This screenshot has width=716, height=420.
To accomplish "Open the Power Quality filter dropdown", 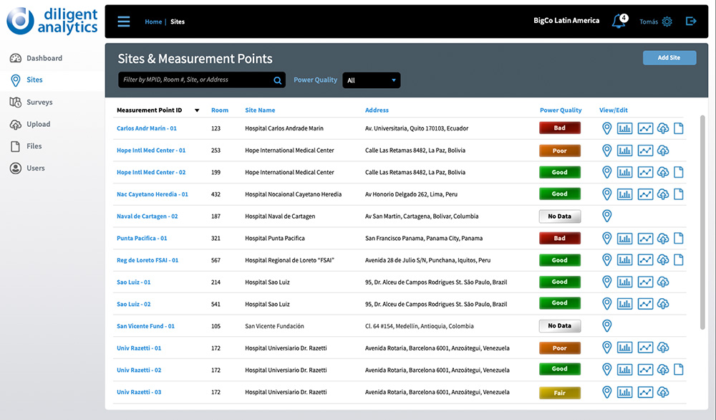I will click(371, 80).
